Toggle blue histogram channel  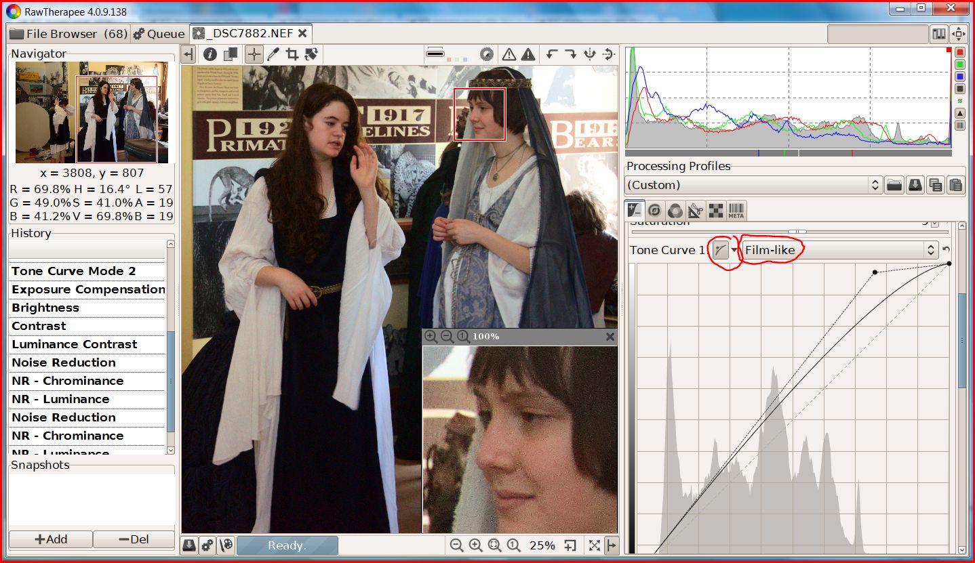[x=960, y=77]
